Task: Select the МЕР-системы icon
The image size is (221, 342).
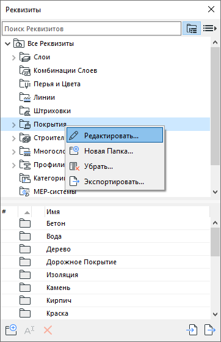Action: [x=25, y=191]
